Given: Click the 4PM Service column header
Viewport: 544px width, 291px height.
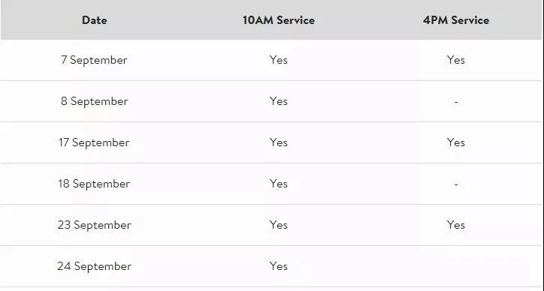Looking at the screenshot, I should (456, 20).
